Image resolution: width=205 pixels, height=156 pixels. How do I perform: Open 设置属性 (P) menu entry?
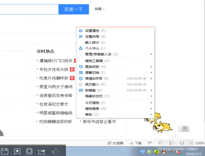tap(115, 31)
